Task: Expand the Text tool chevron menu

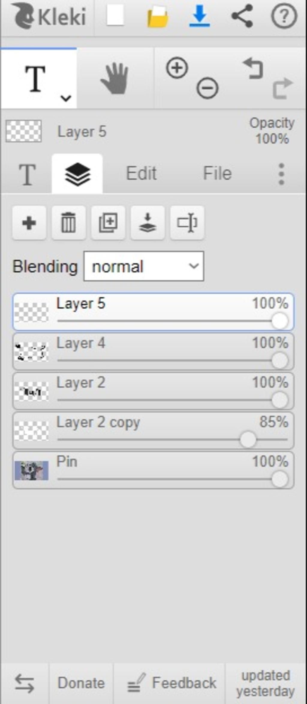Action: 66,98
